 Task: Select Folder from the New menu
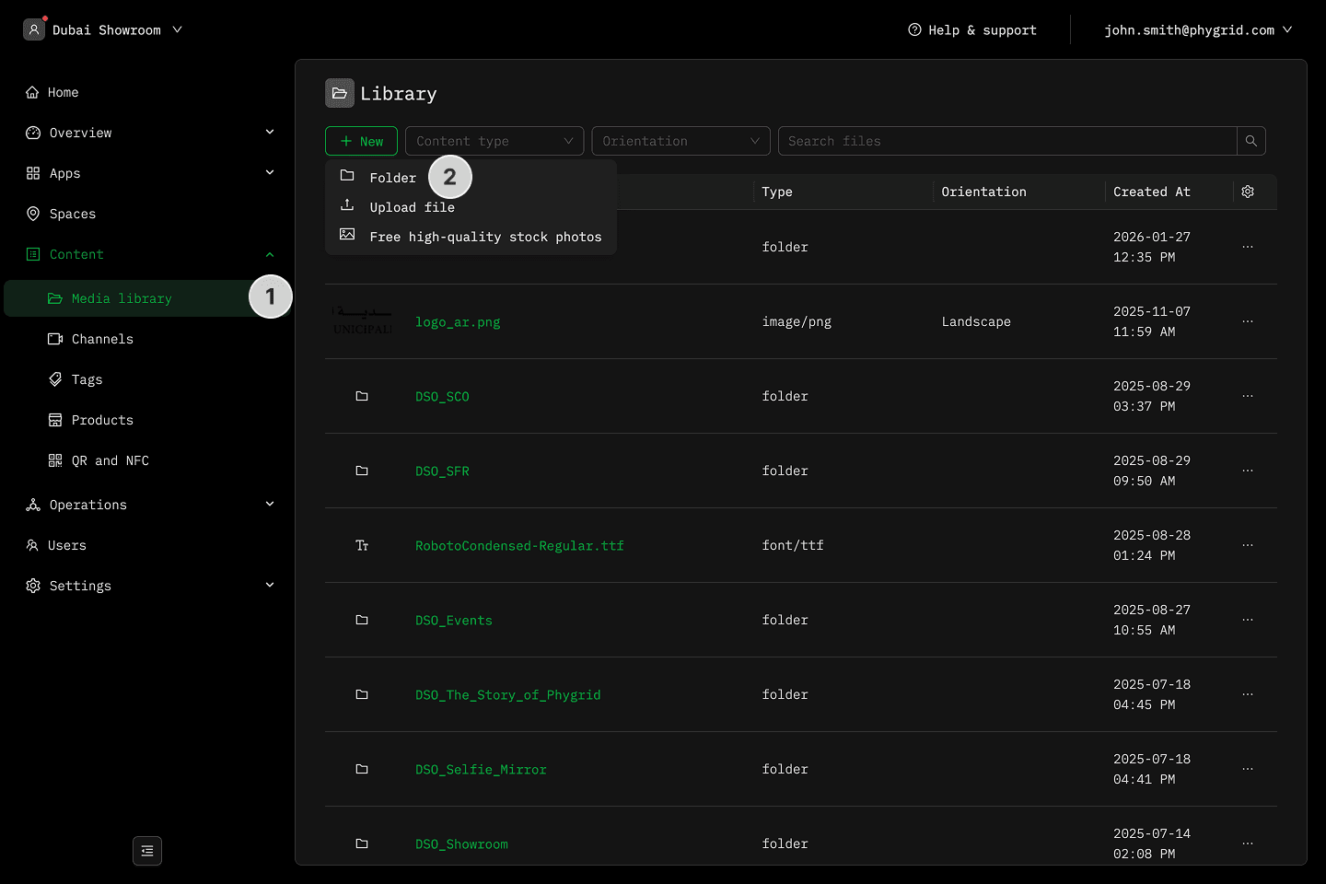[x=392, y=178]
